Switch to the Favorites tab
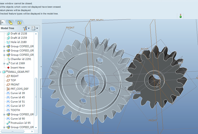198x134 pixels. 19,22
